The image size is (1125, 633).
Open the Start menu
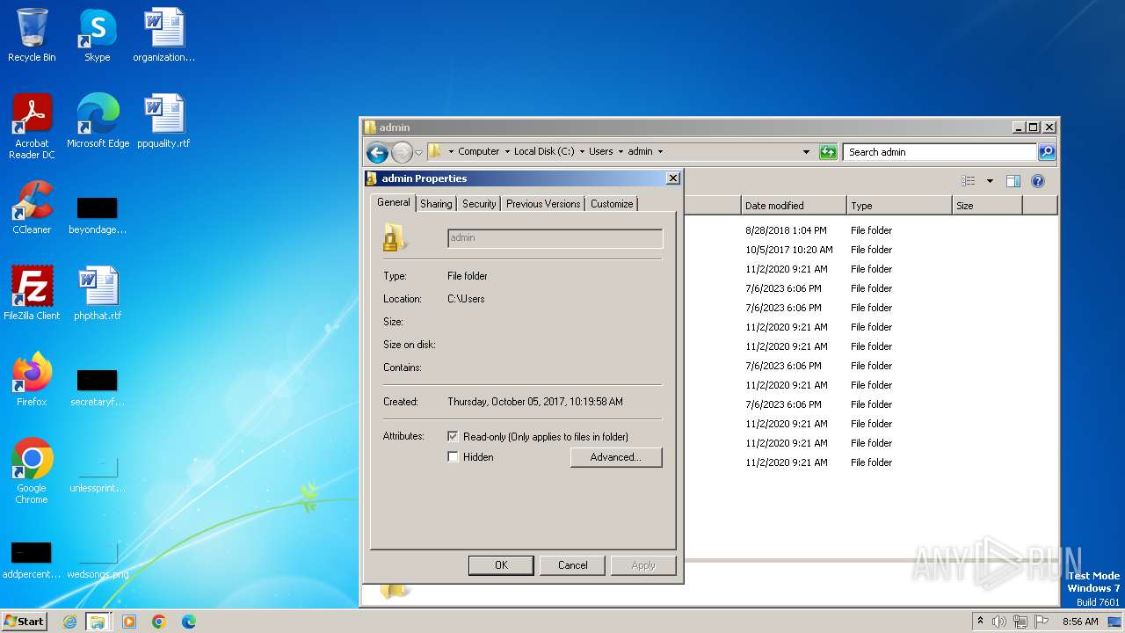[25, 622]
